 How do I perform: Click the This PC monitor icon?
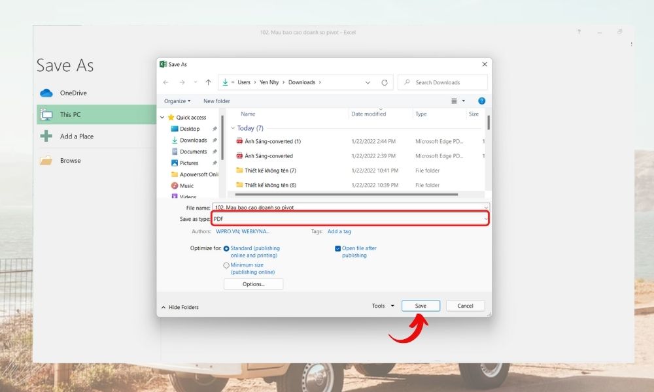(x=46, y=114)
